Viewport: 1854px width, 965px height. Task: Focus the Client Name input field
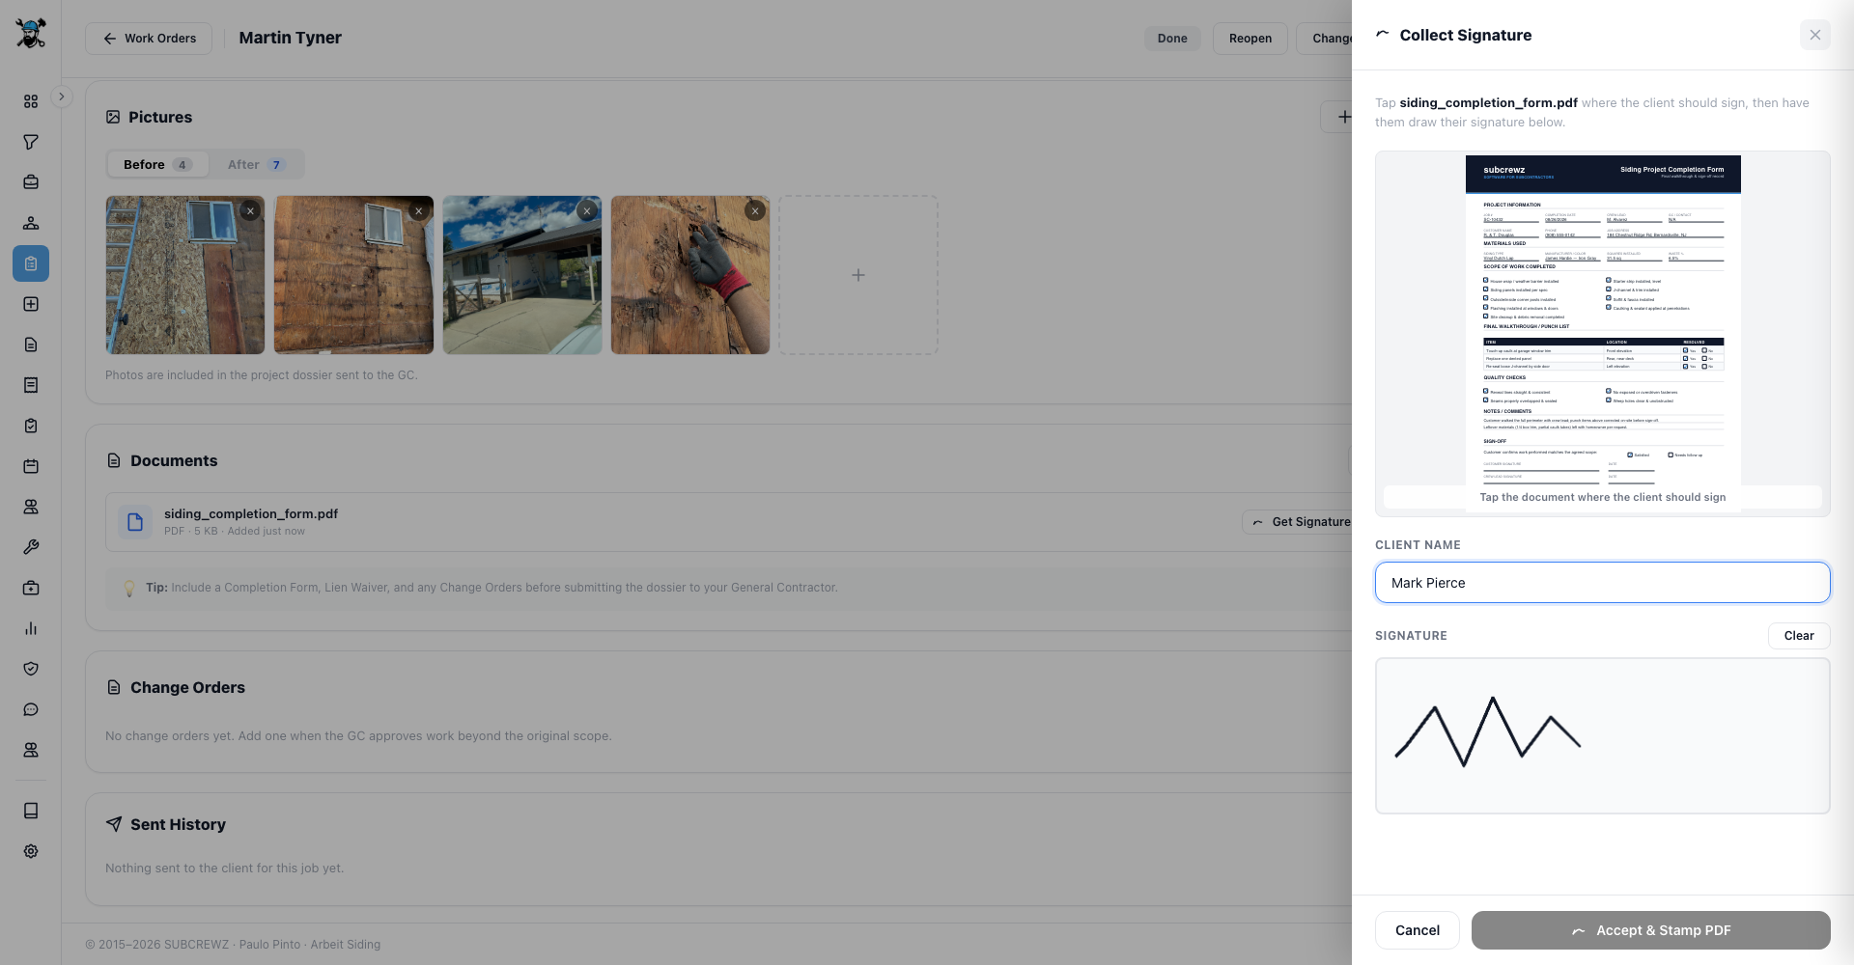[x=1603, y=583]
